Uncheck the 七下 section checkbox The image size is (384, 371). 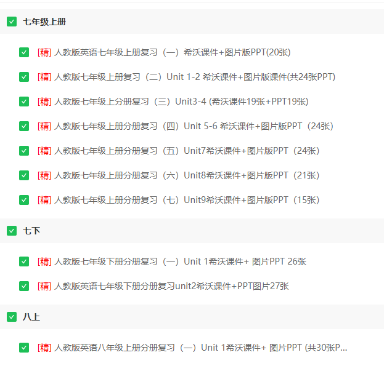pos(12,231)
